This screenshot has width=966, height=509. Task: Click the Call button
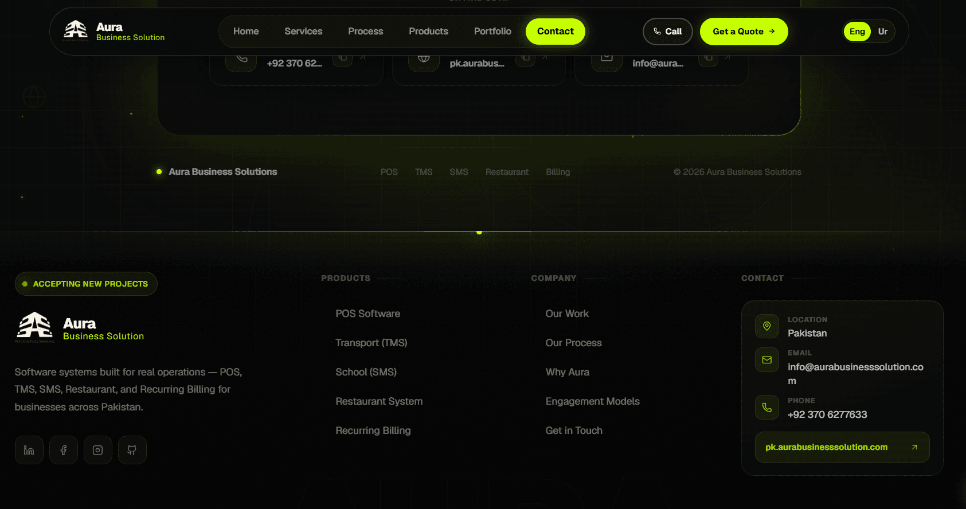(x=668, y=32)
